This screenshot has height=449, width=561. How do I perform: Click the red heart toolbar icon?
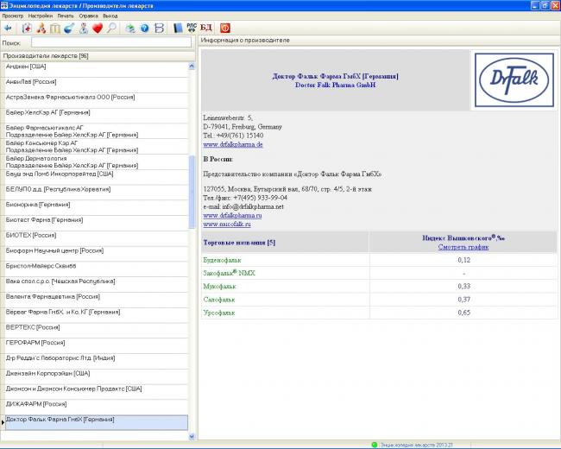click(98, 28)
